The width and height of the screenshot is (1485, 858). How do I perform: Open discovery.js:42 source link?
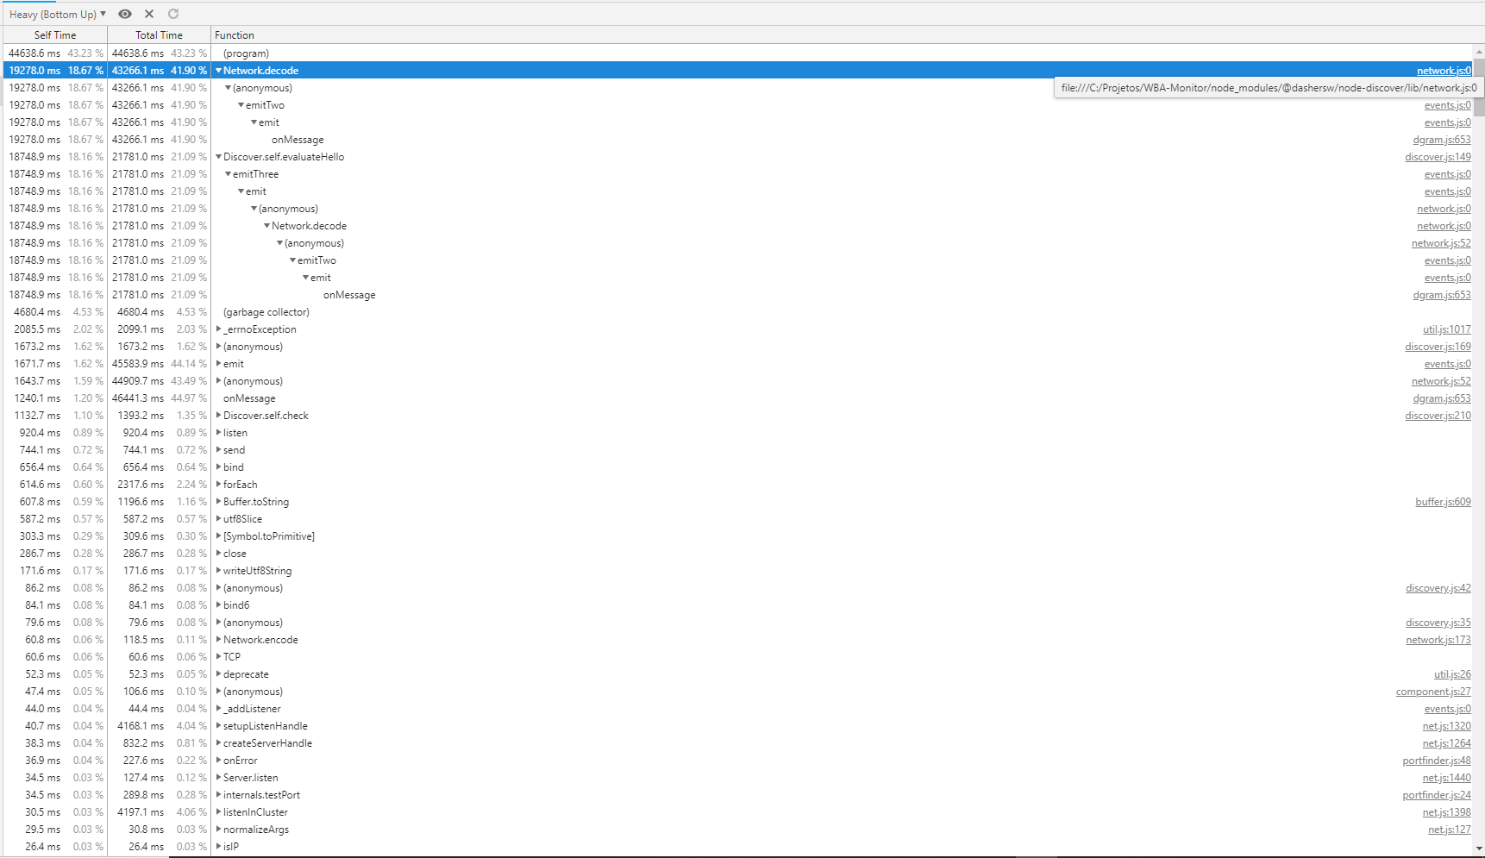1438,588
